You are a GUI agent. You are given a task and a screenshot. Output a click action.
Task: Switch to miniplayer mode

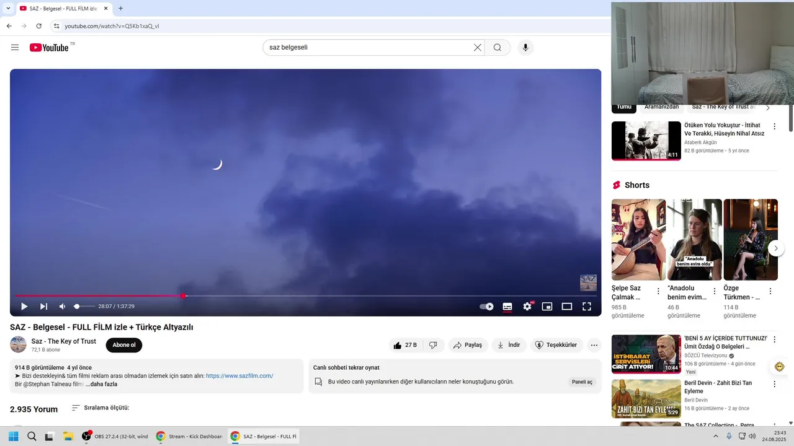tap(547, 306)
